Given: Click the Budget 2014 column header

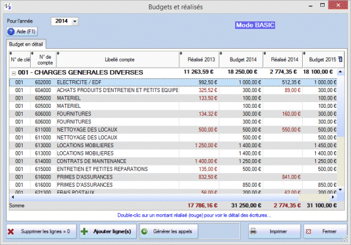Looking at the screenshot, I should tap(241, 60).
